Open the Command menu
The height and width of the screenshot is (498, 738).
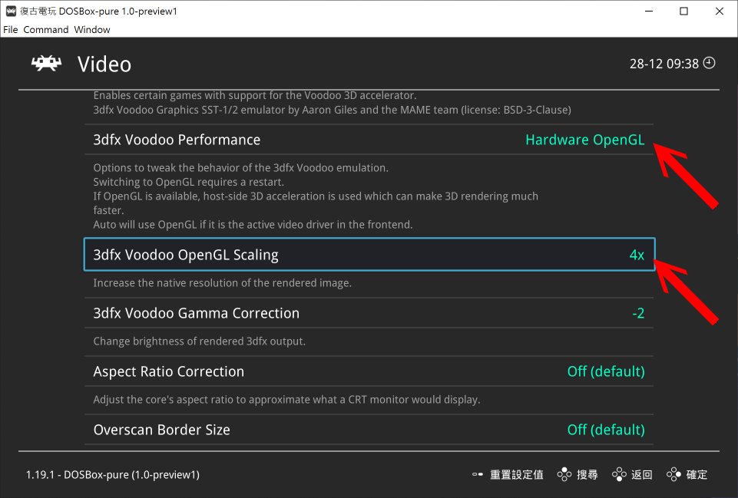46,29
